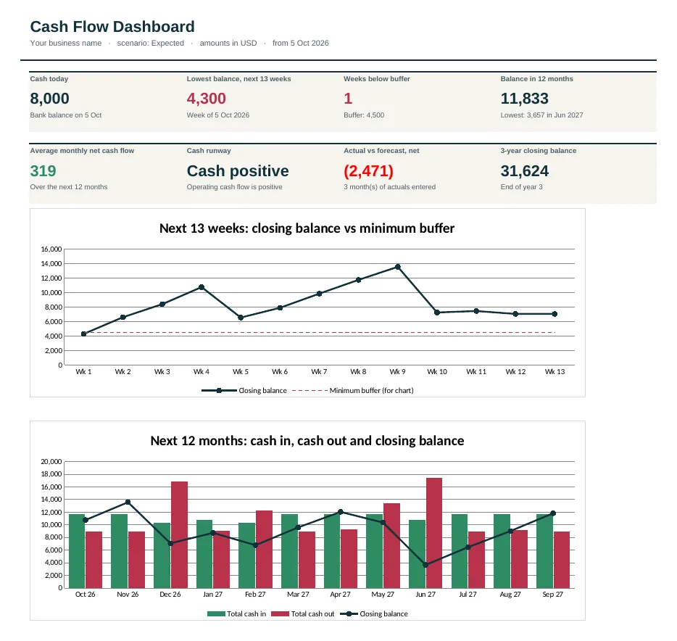Select the Jun 27 closing balance low point
677x641 pixels.
[x=425, y=565]
